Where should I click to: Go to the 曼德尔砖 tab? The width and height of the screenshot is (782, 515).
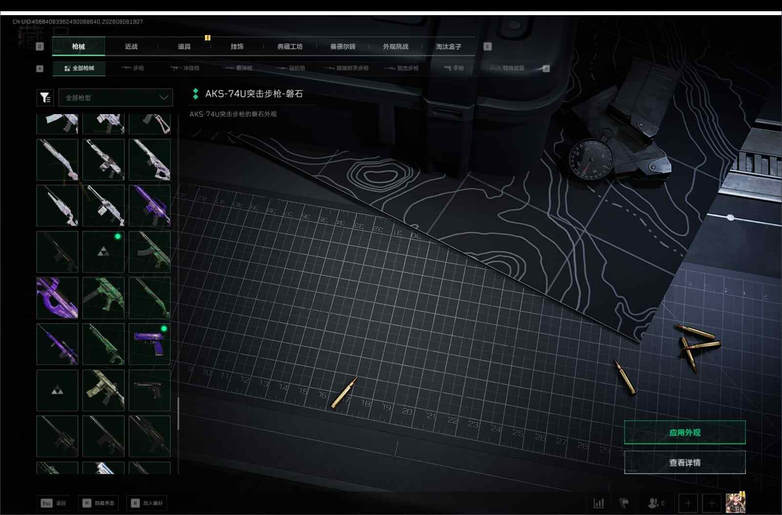pyautogui.click(x=343, y=46)
